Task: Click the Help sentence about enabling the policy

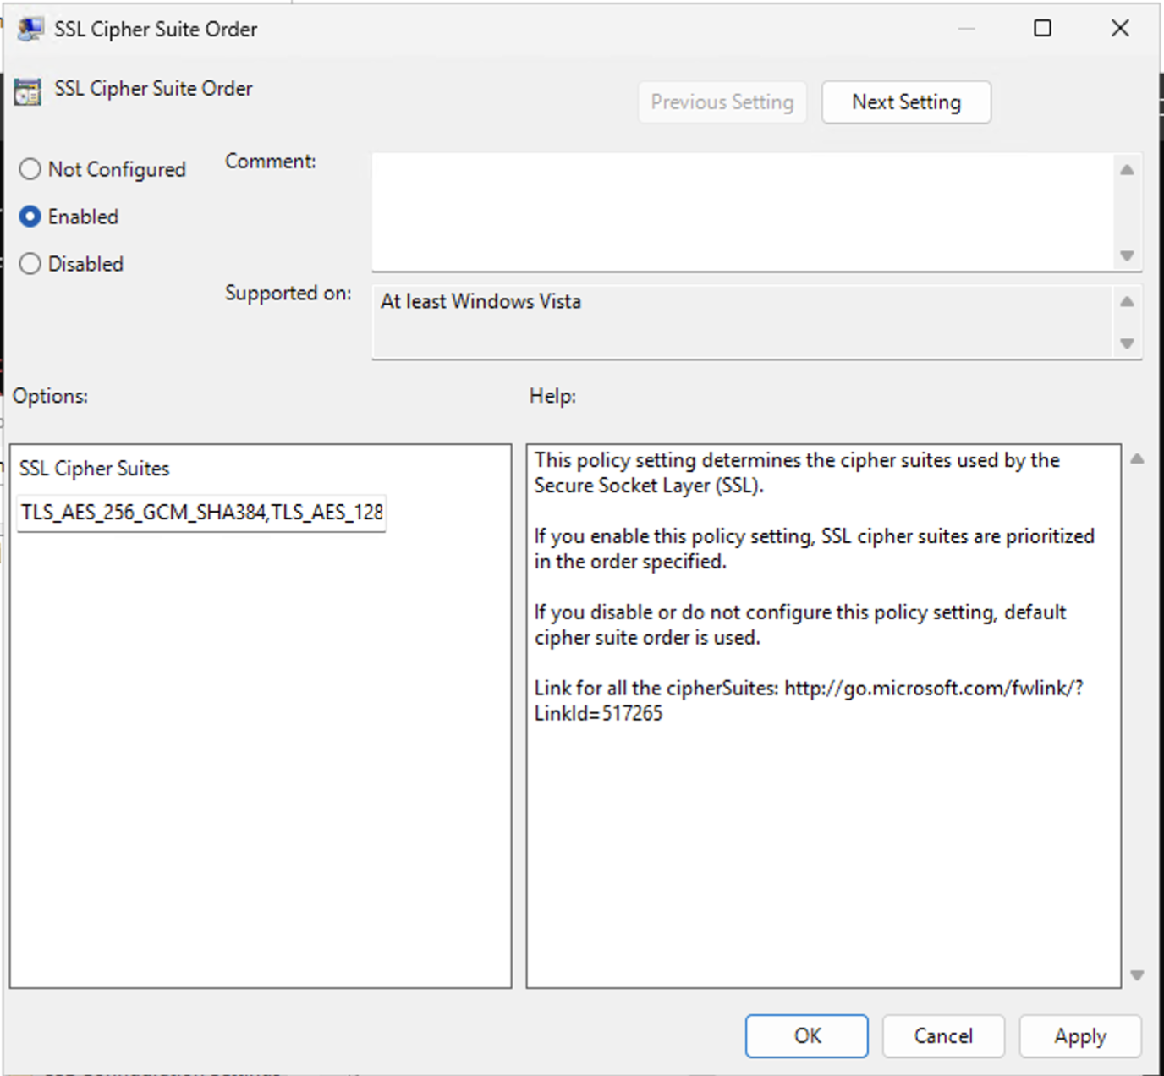Action: 814,549
